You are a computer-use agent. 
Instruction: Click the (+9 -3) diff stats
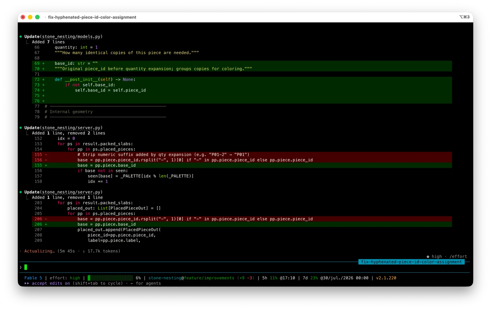click(x=245, y=278)
